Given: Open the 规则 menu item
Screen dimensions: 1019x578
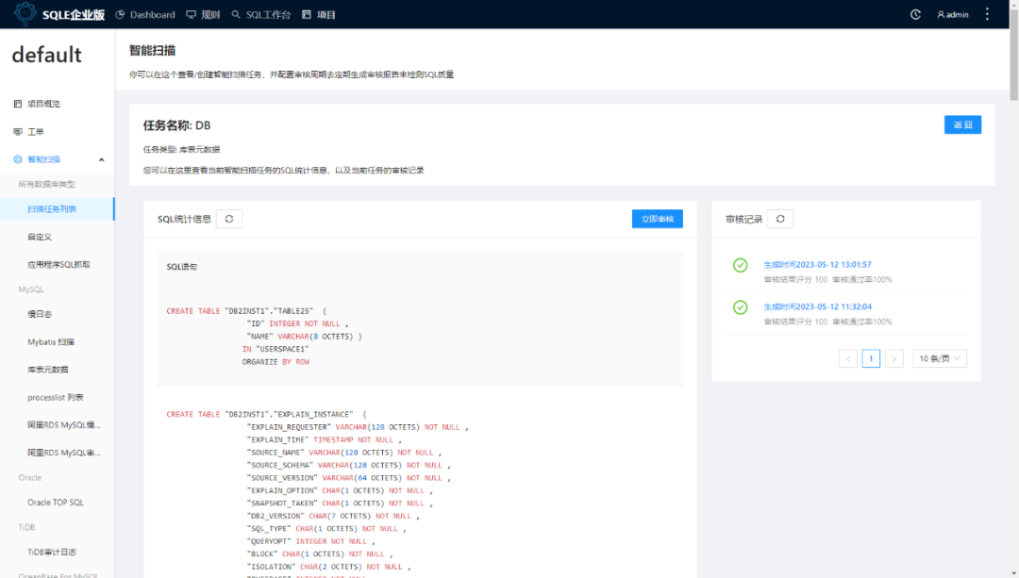Looking at the screenshot, I should coord(203,14).
